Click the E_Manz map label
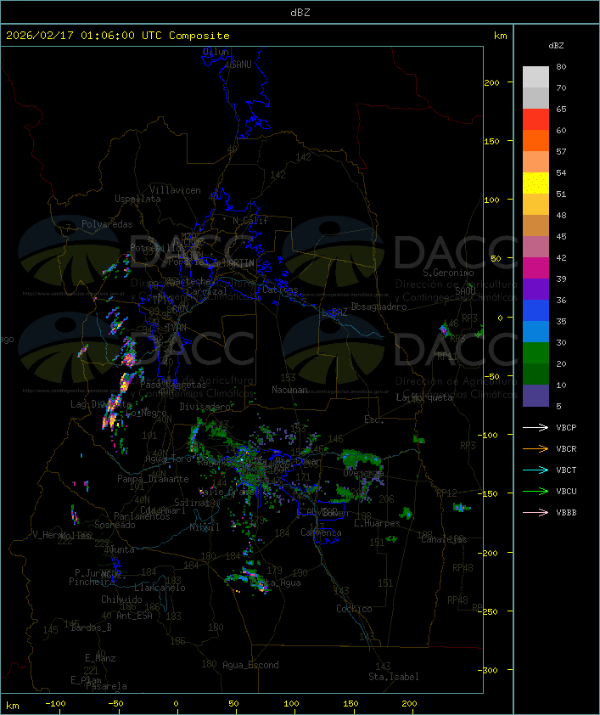Screen dimensions: 600x715 100,658
